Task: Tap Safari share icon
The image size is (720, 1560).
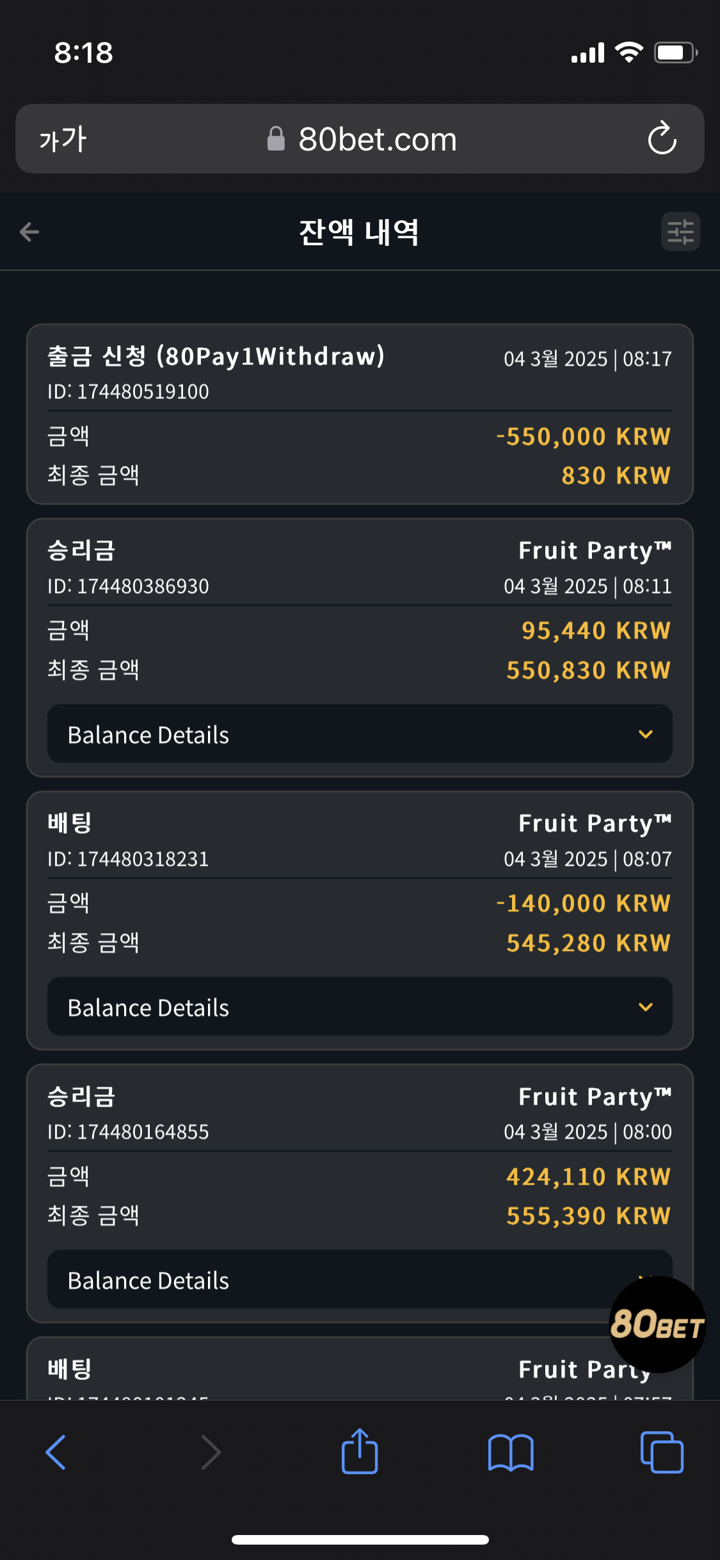Action: click(x=360, y=1451)
